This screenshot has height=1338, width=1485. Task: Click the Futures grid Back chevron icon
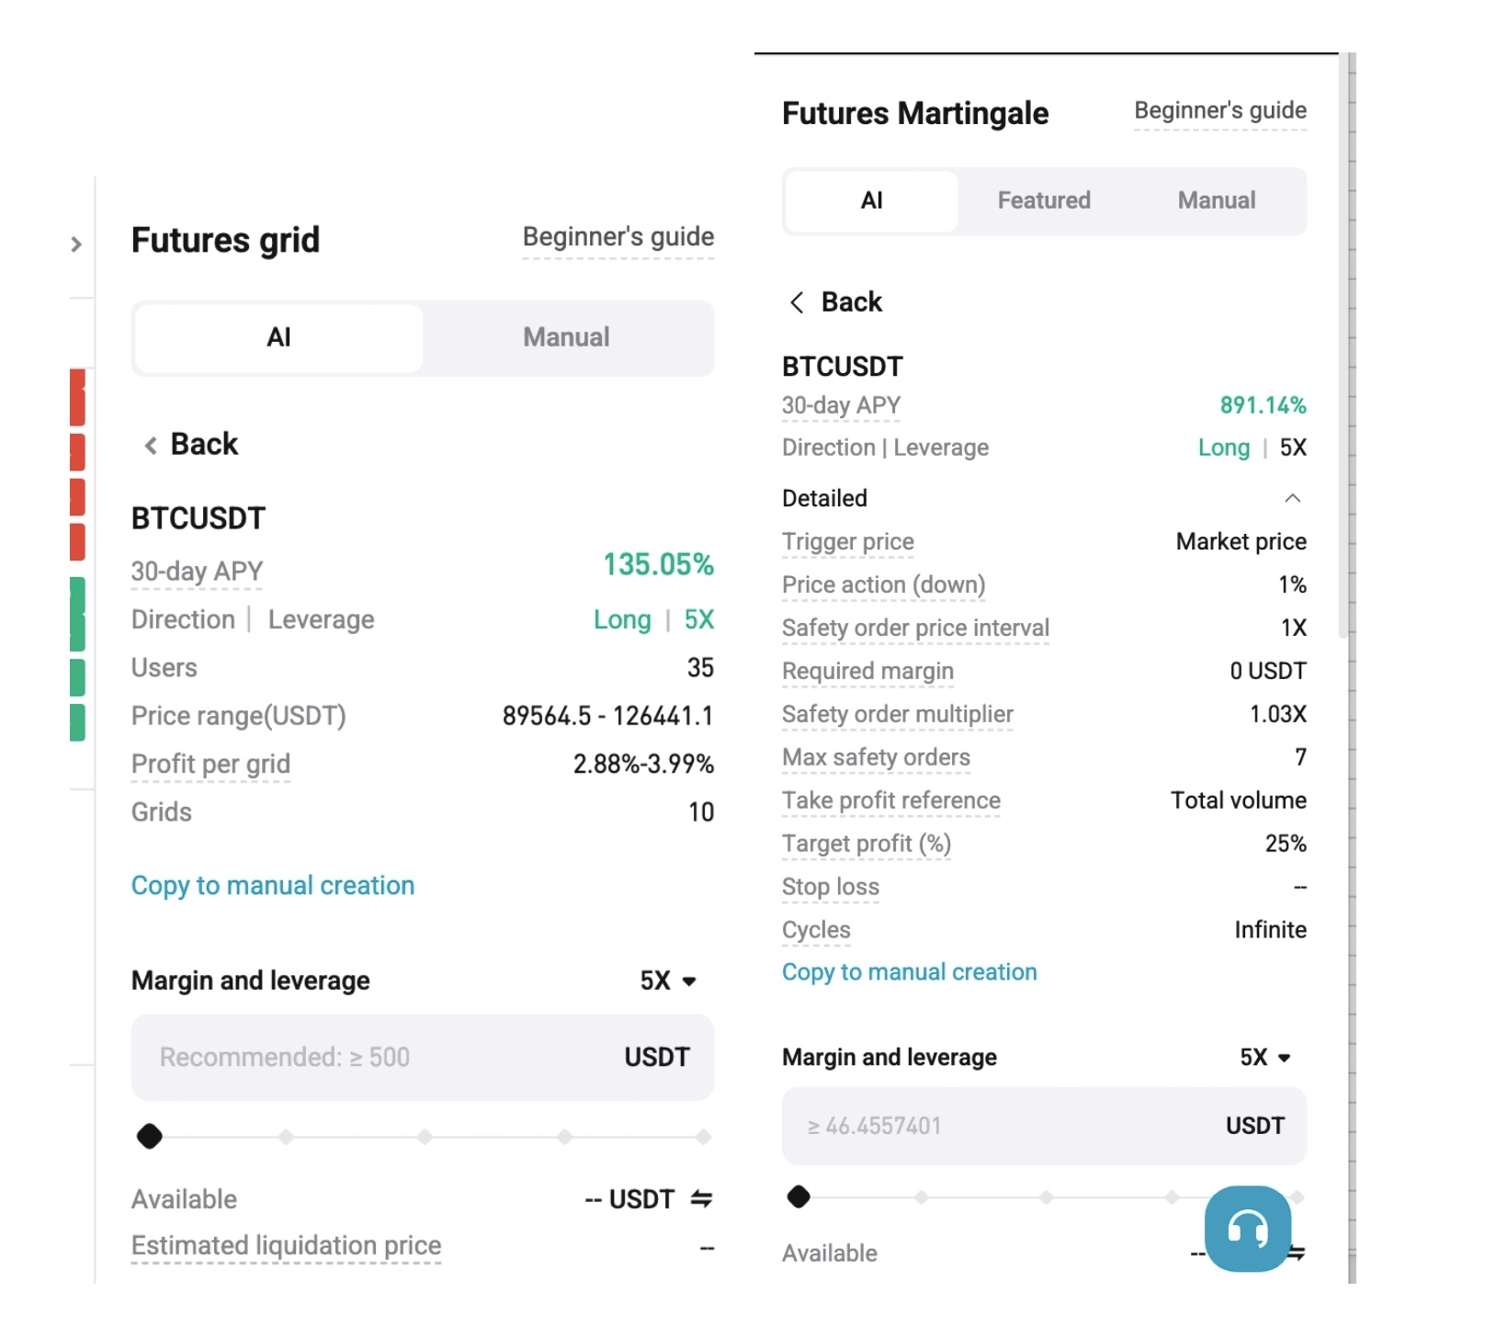[151, 446]
